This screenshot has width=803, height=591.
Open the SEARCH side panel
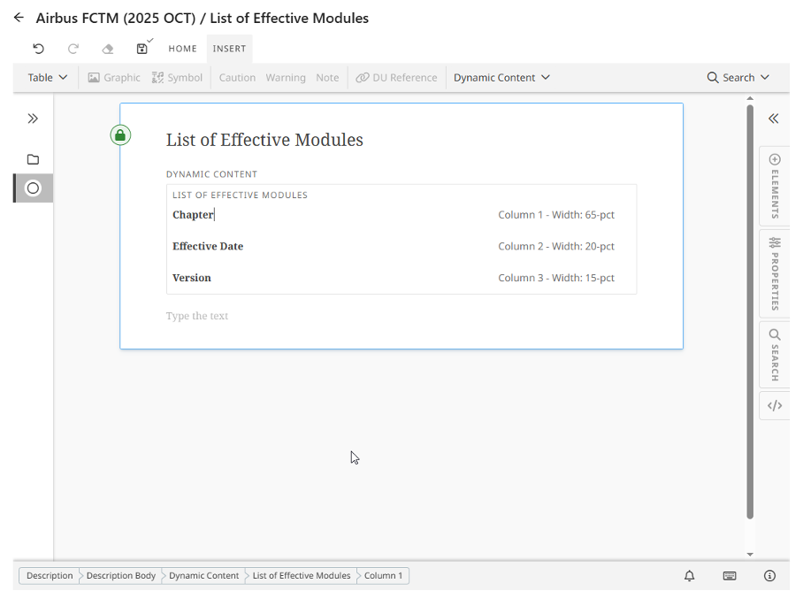(775, 355)
